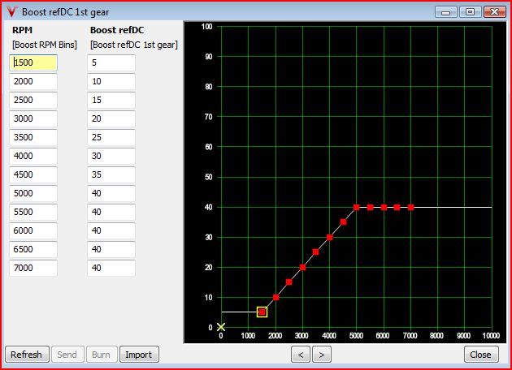
Task: Go to next table with > button
Action: 322,355
